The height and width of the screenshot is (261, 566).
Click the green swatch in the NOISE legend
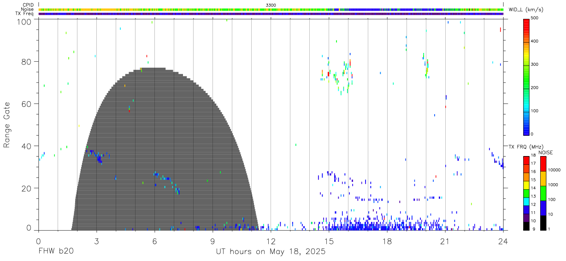(543, 193)
